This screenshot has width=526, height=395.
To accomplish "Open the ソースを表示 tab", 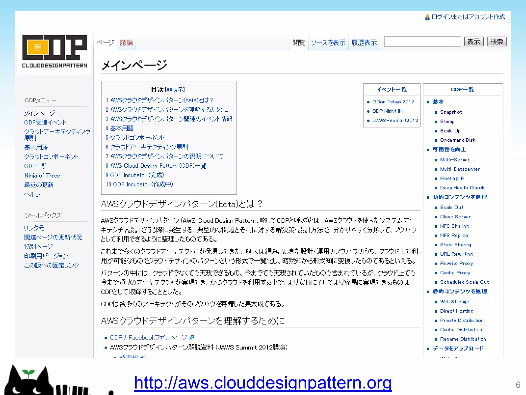I will point(328,42).
